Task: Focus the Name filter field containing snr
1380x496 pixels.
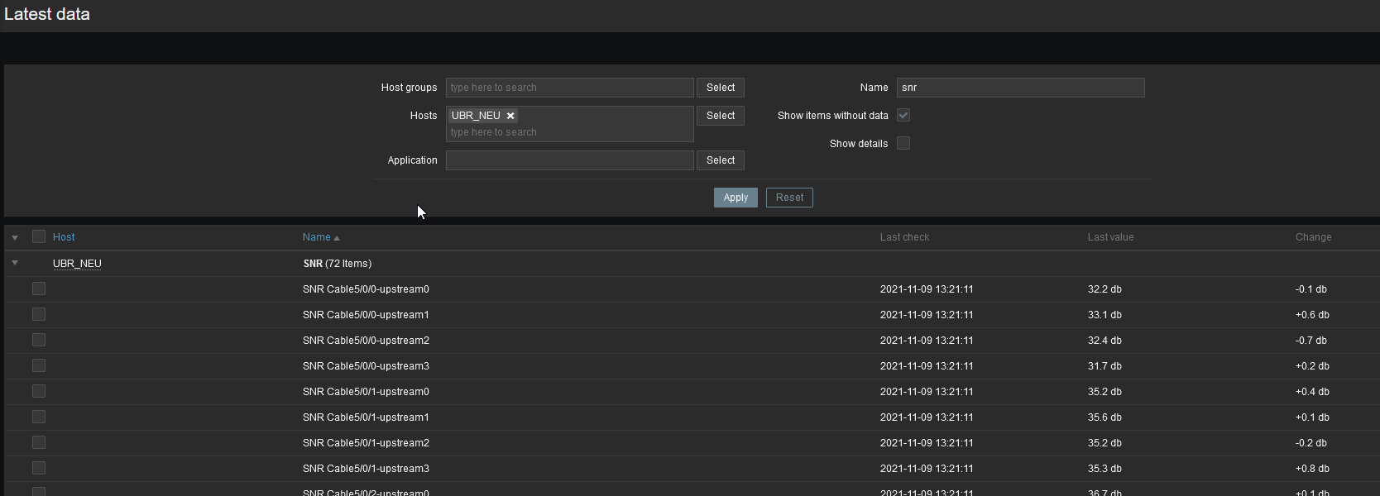Action: pos(1020,88)
